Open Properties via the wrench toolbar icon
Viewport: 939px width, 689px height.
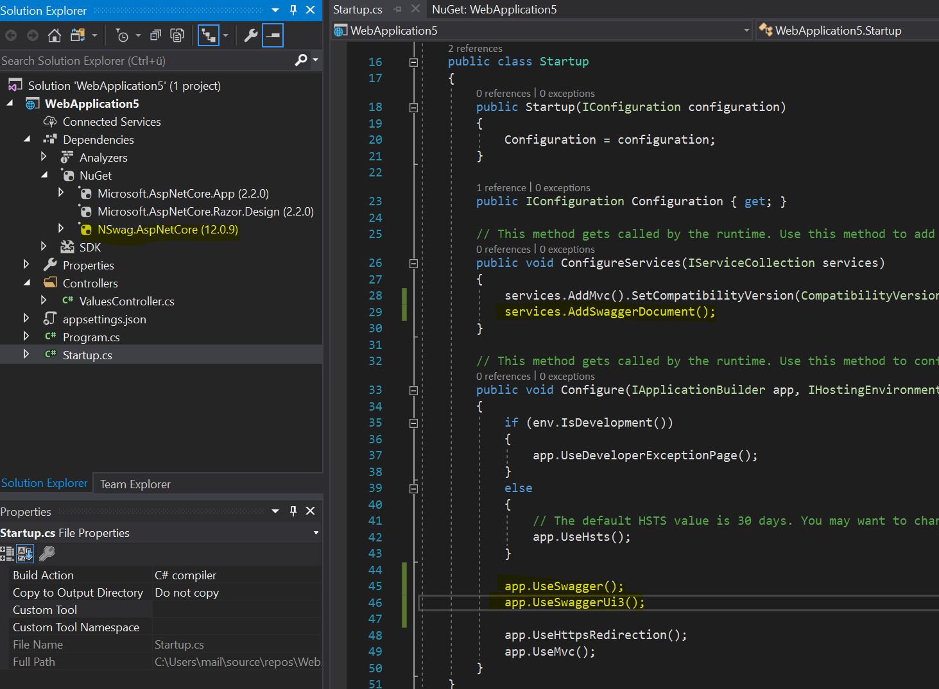point(251,35)
